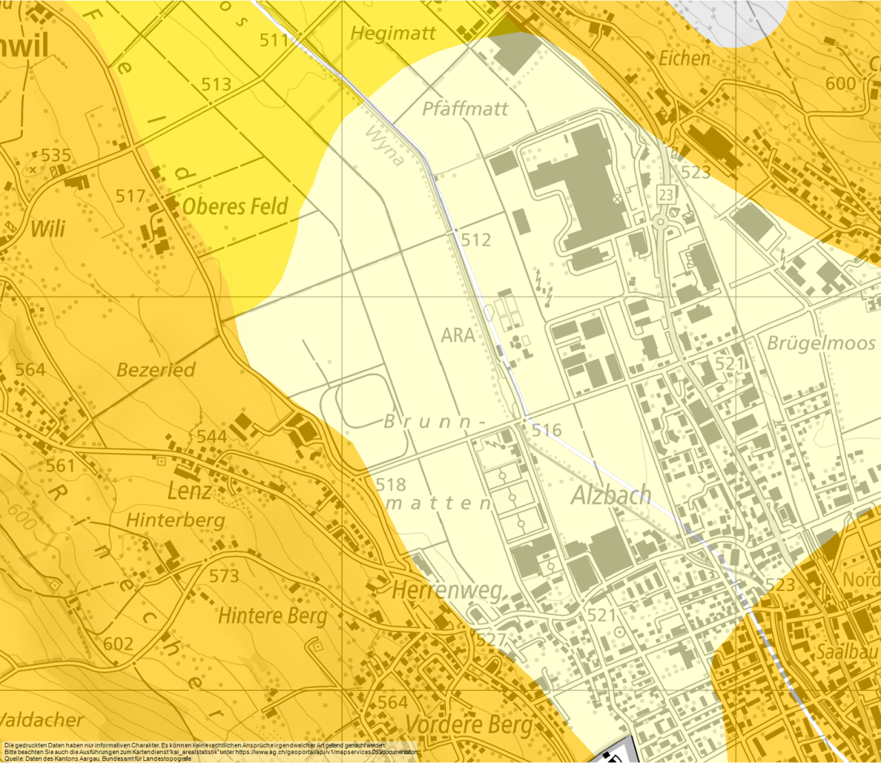Screen dimensions: 881x763
Task: Click the Alzbach place name
Action: click(x=611, y=494)
